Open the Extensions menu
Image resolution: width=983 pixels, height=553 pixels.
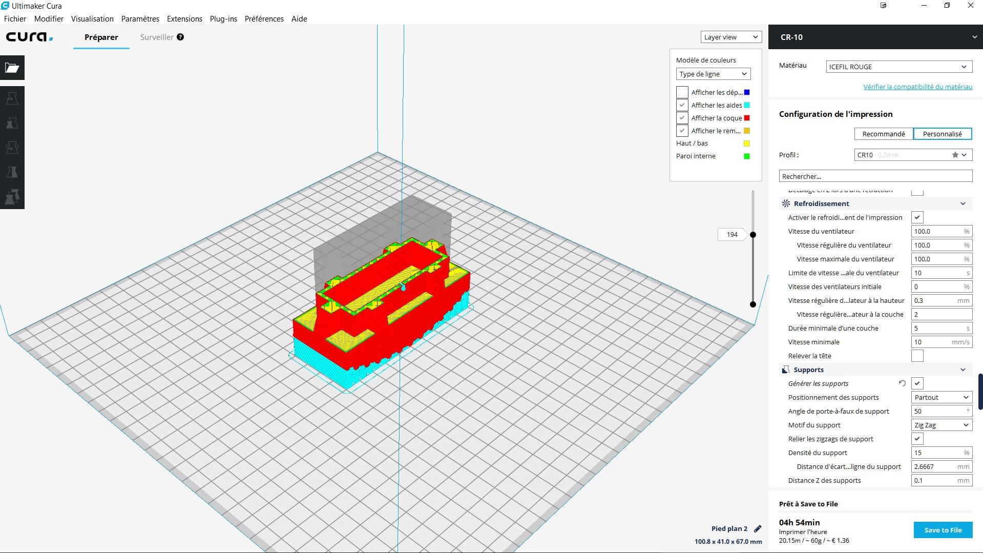(x=184, y=19)
